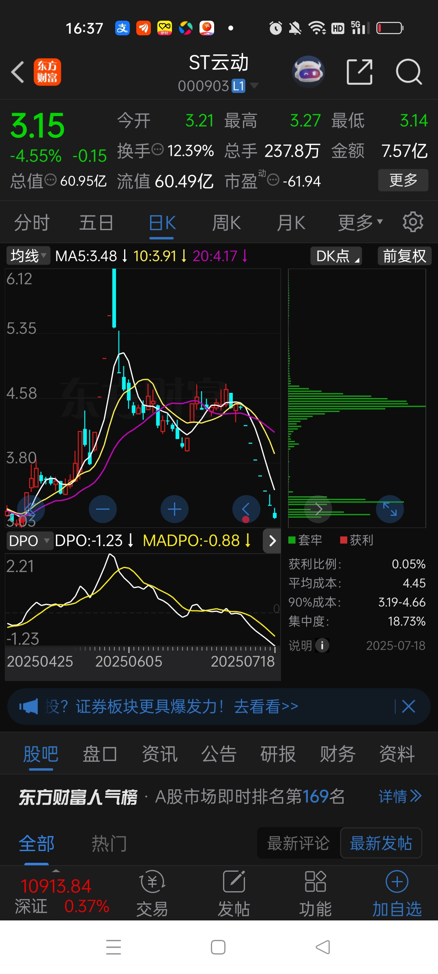Open 详情 popularity ranking link
Screen dimensions: 438x974
coord(400,796)
